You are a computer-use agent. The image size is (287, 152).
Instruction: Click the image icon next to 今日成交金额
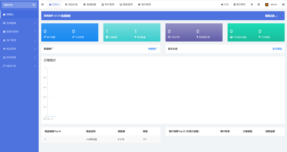[231, 37]
